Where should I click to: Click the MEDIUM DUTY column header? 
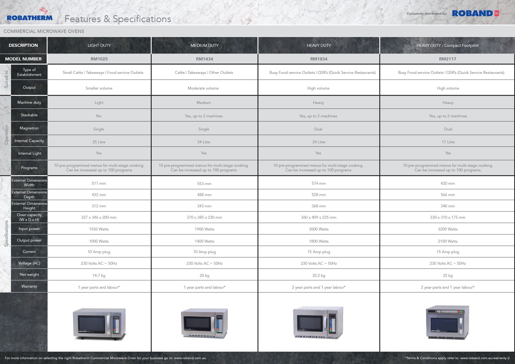click(204, 45)
